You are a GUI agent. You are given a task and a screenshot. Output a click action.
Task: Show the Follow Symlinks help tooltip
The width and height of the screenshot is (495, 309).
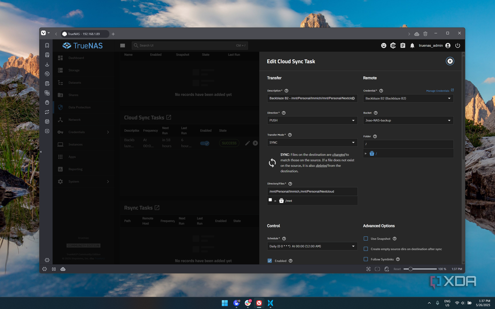398,259
